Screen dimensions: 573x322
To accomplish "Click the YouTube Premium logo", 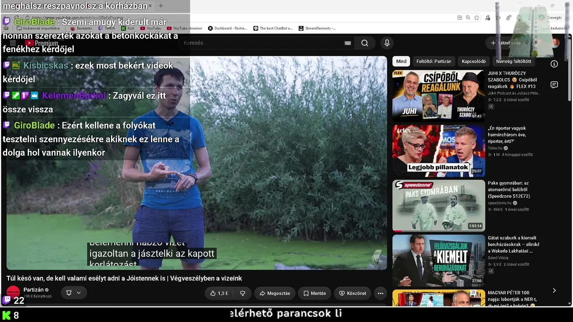I will pos(42,43).
